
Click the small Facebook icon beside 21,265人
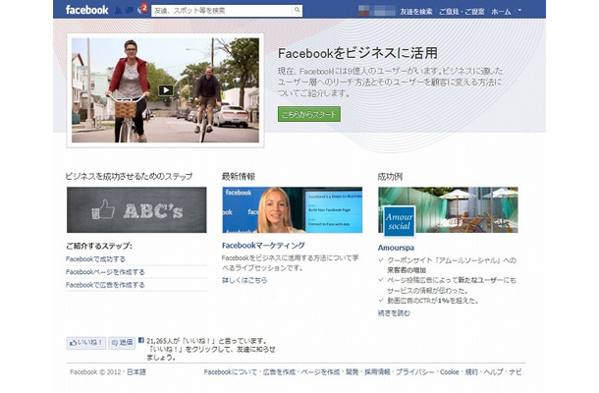pos(141,340)
